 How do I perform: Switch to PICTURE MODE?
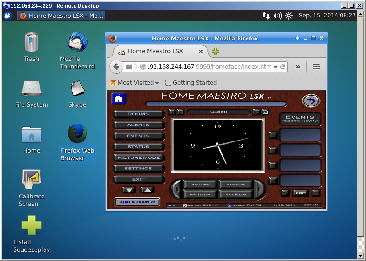click(139, 157)
